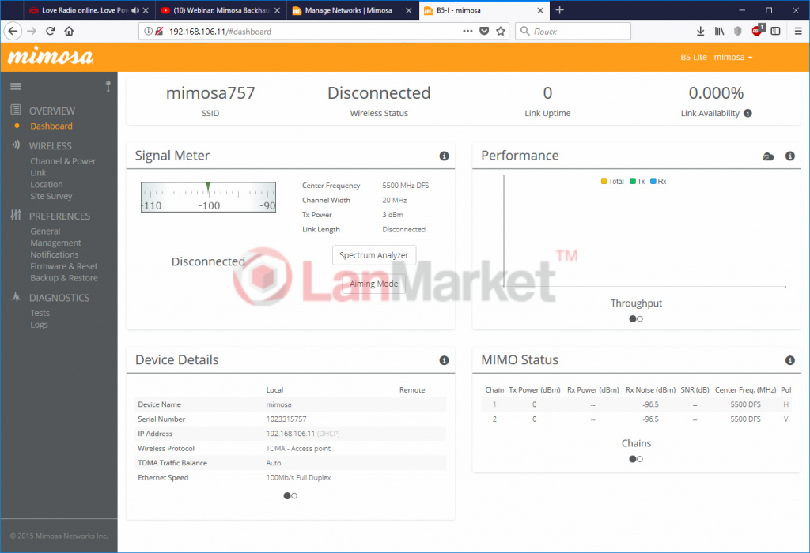Image resolution: width=810 pixels, height=553 pixels.
Task: Click the Link Availability info icon
Action: click(748, 114)
